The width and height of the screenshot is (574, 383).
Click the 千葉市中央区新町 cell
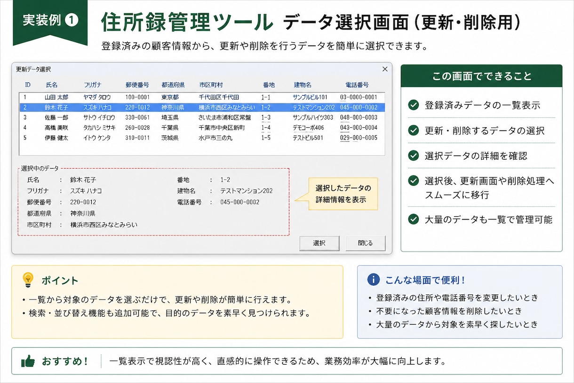click(x=222, y=128)
